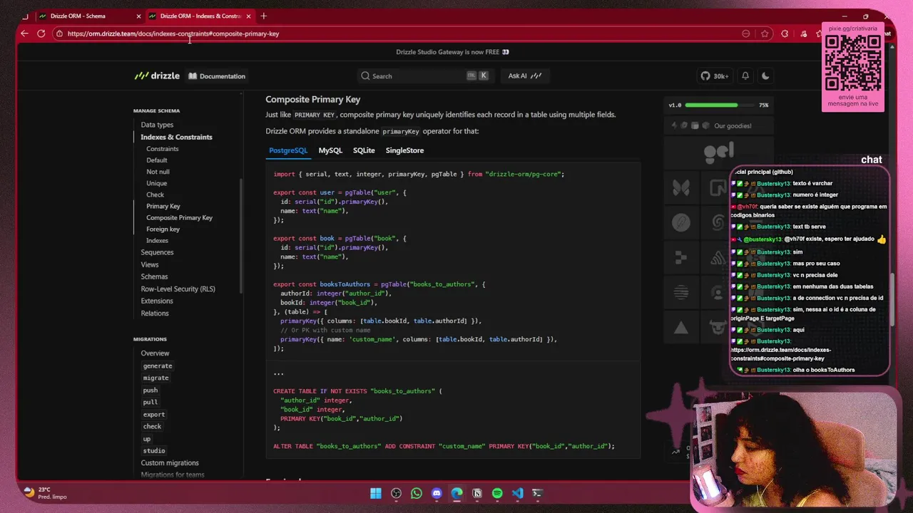
Task: Open the Our goodies! link
Action: pos(718,126)
